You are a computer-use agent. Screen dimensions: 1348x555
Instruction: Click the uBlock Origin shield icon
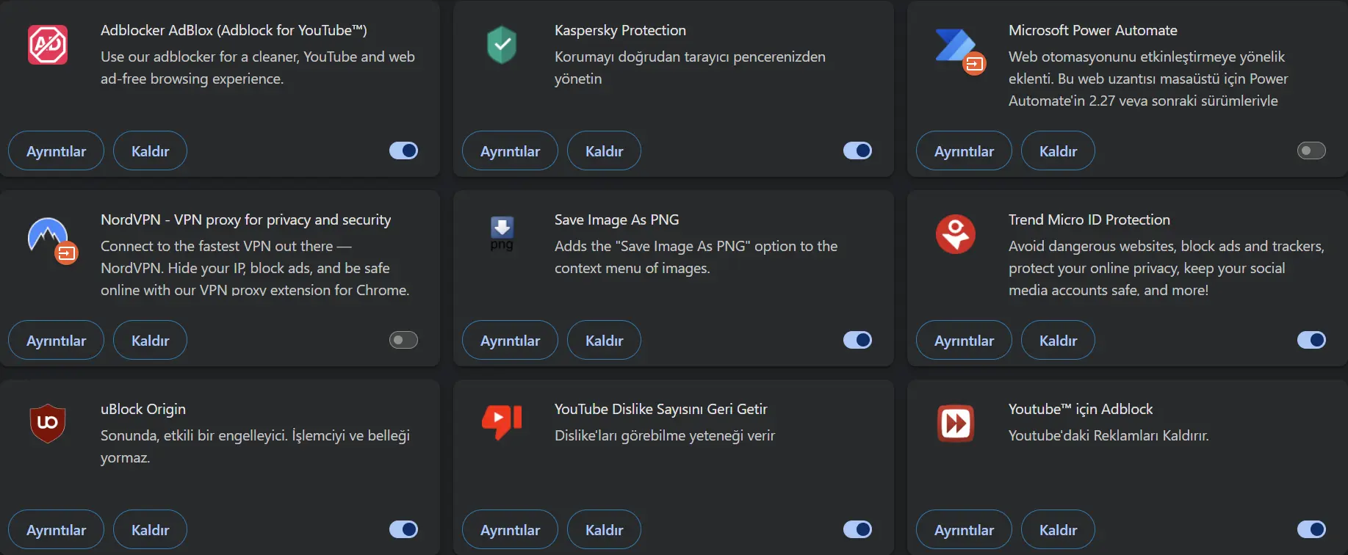tap(48, 424)
